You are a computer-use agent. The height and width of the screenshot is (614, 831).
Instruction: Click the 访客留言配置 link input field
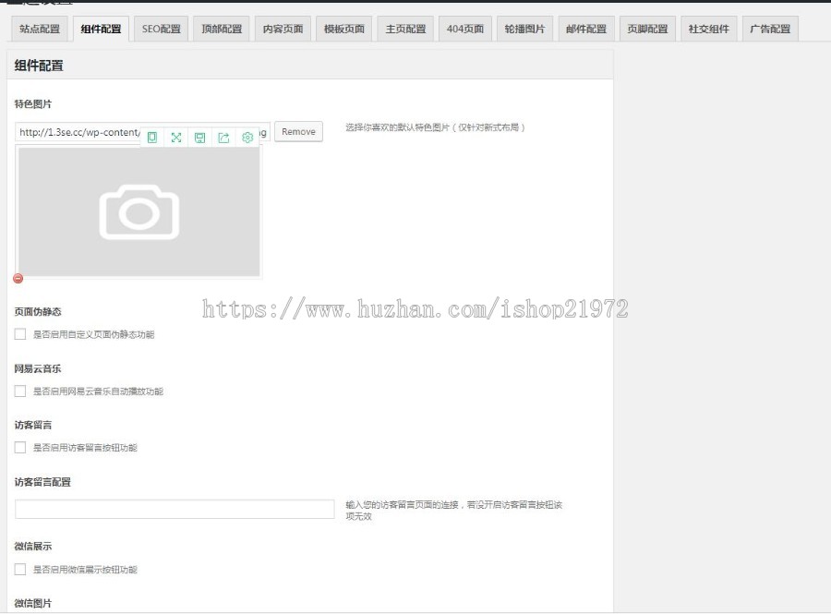[175, 509]
